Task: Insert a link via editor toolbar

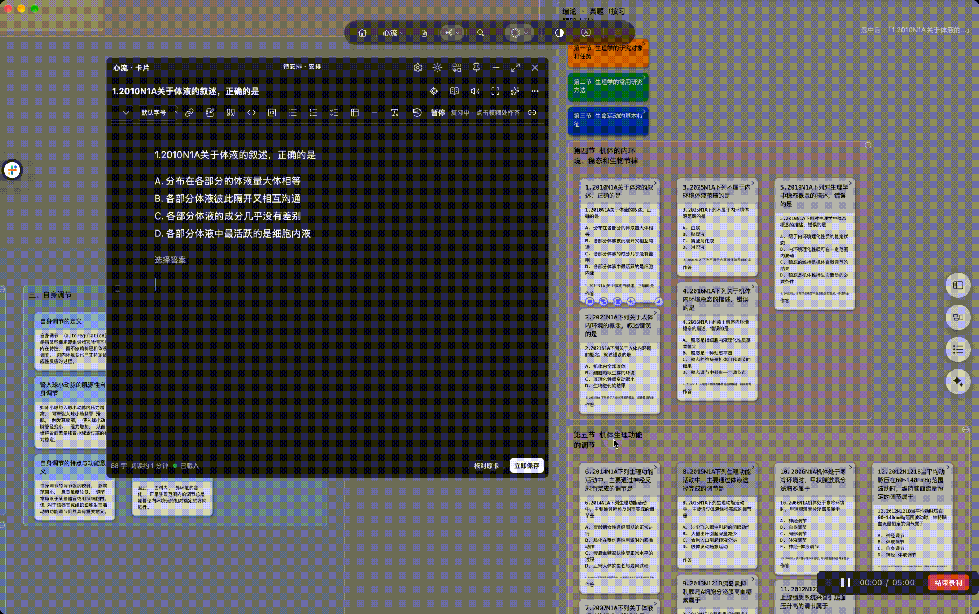Action: coord(190,113)
